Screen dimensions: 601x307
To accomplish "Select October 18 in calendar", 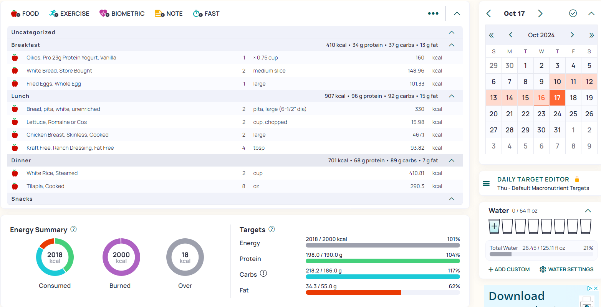I will click(573, 97).
